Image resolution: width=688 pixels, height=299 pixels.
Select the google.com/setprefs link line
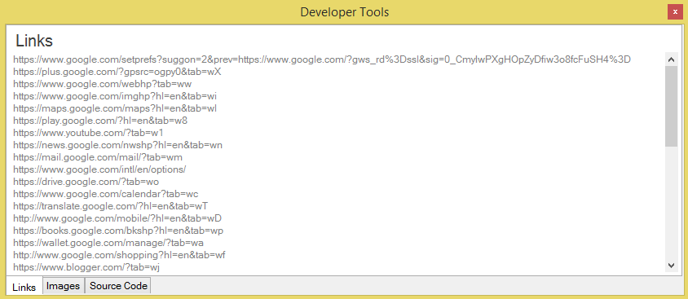point(322,59)
